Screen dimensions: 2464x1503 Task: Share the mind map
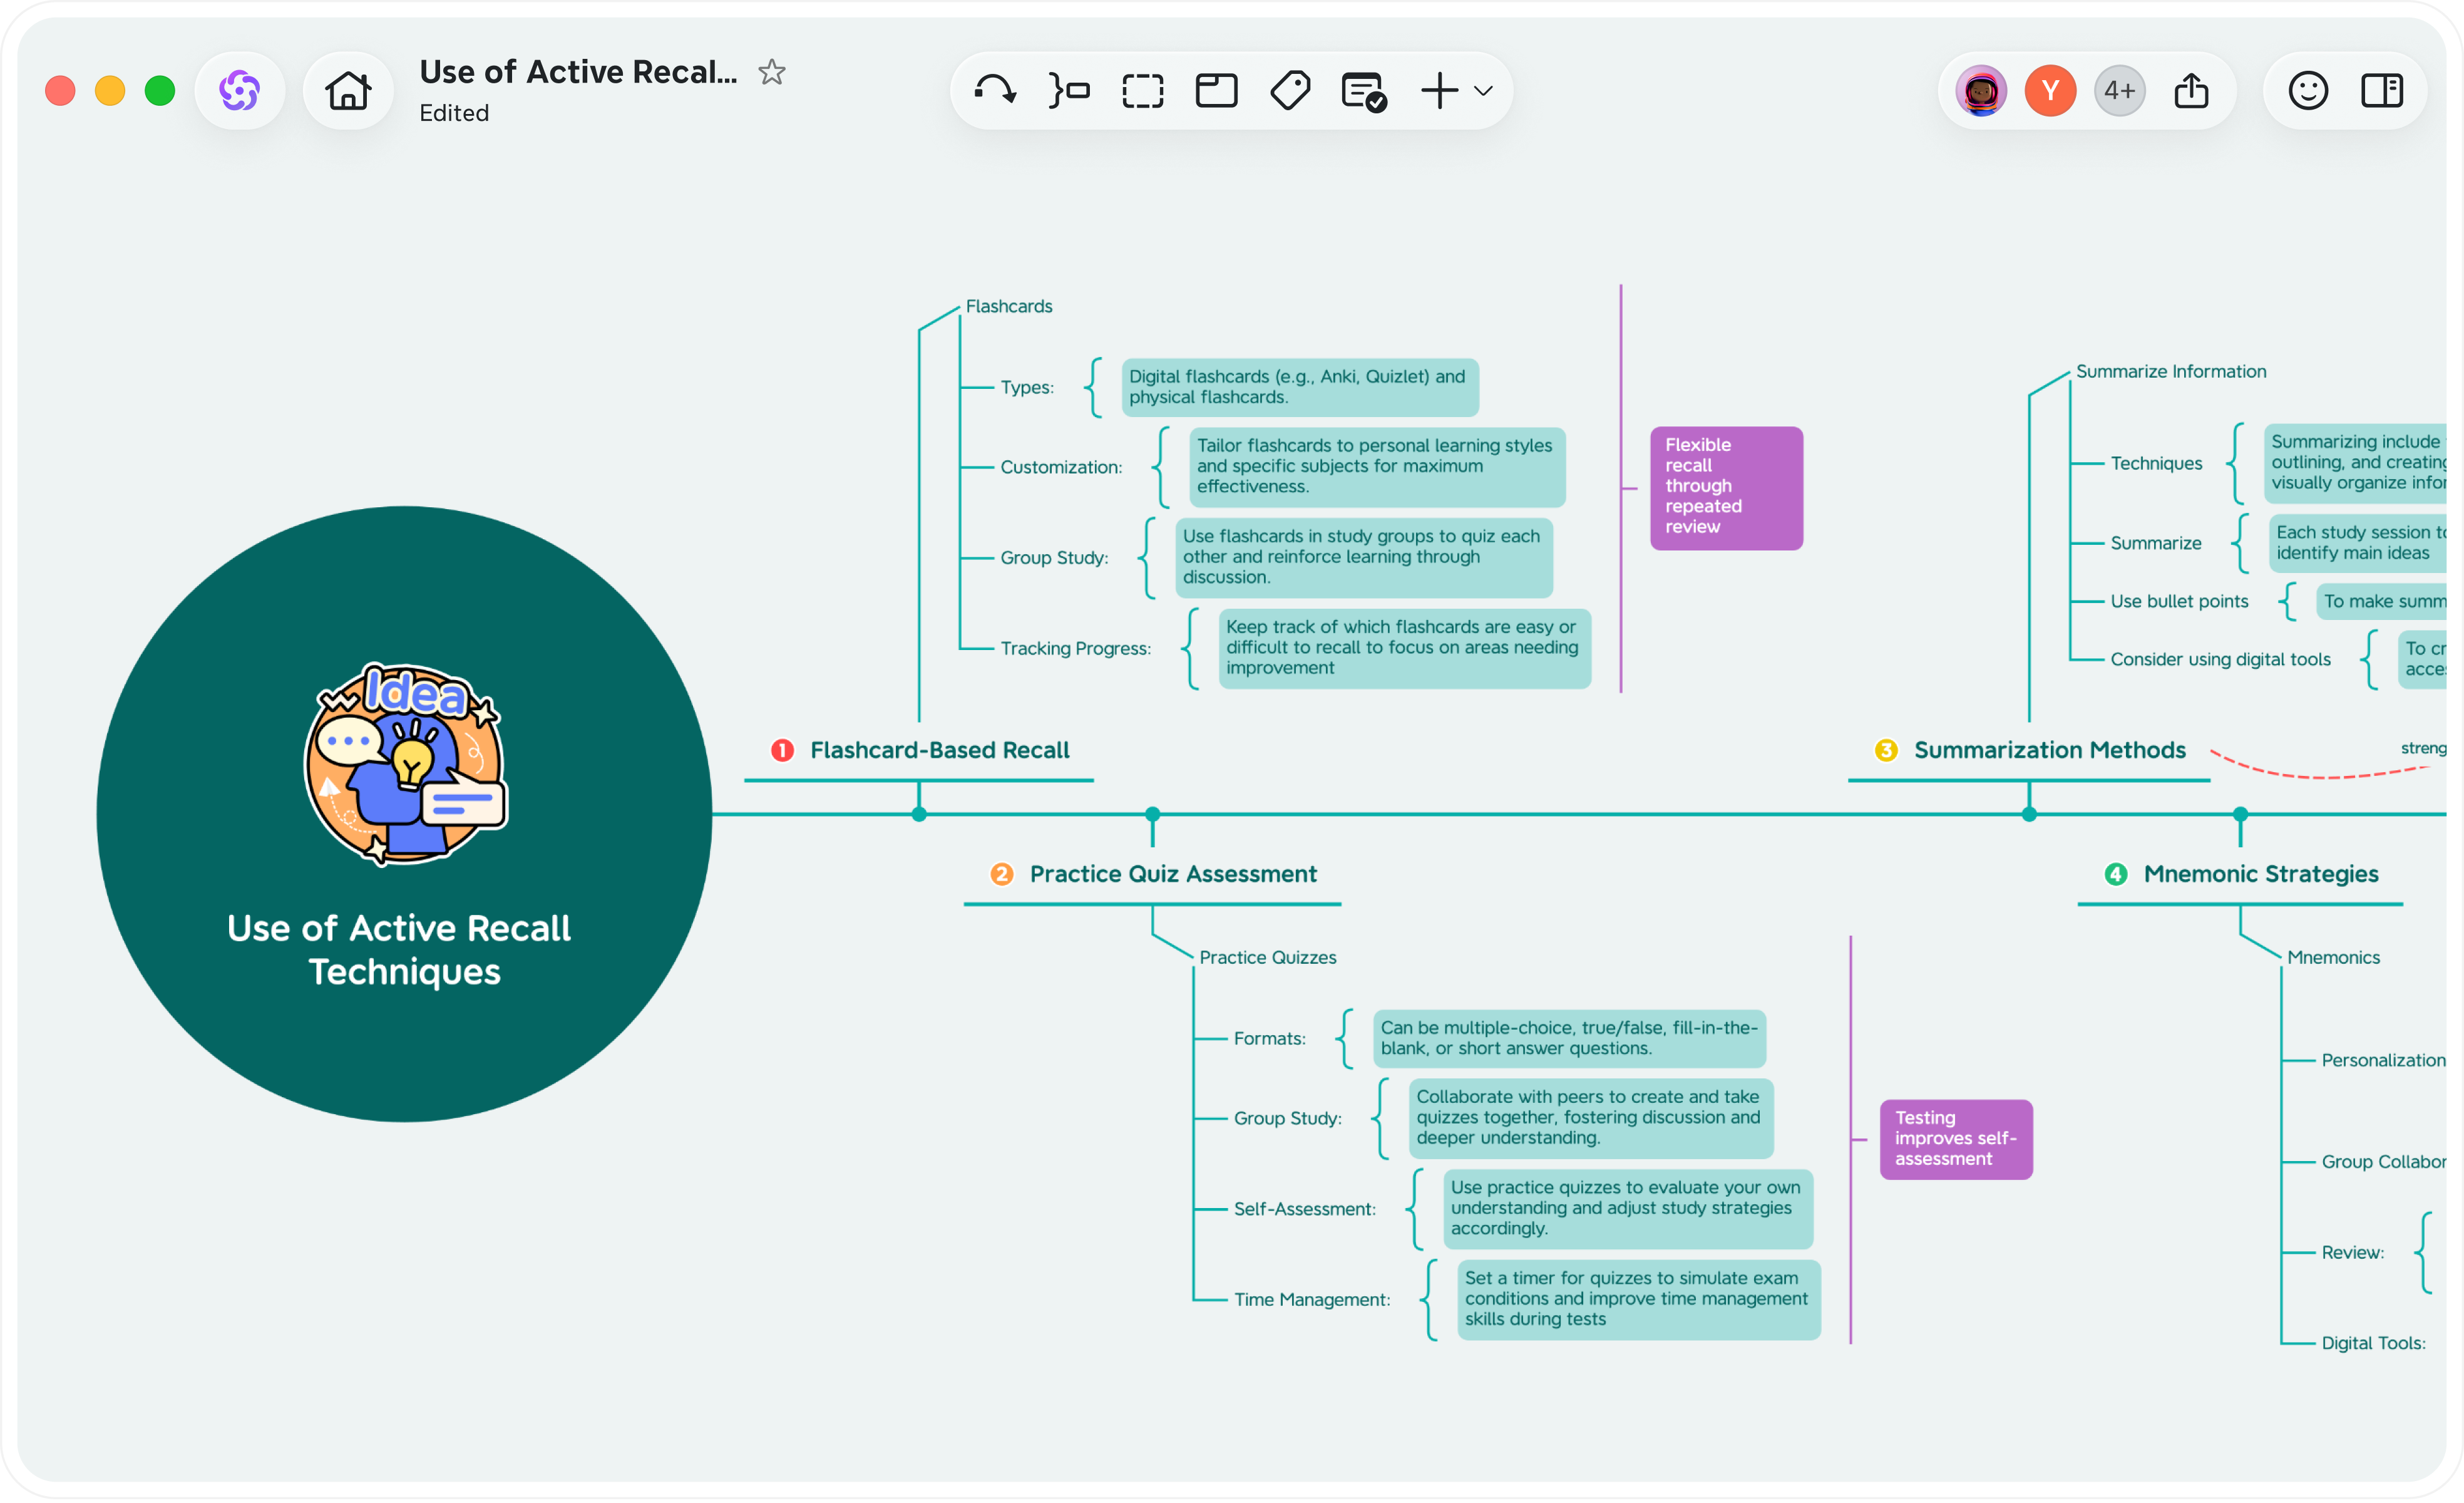tap(2191, 91)
